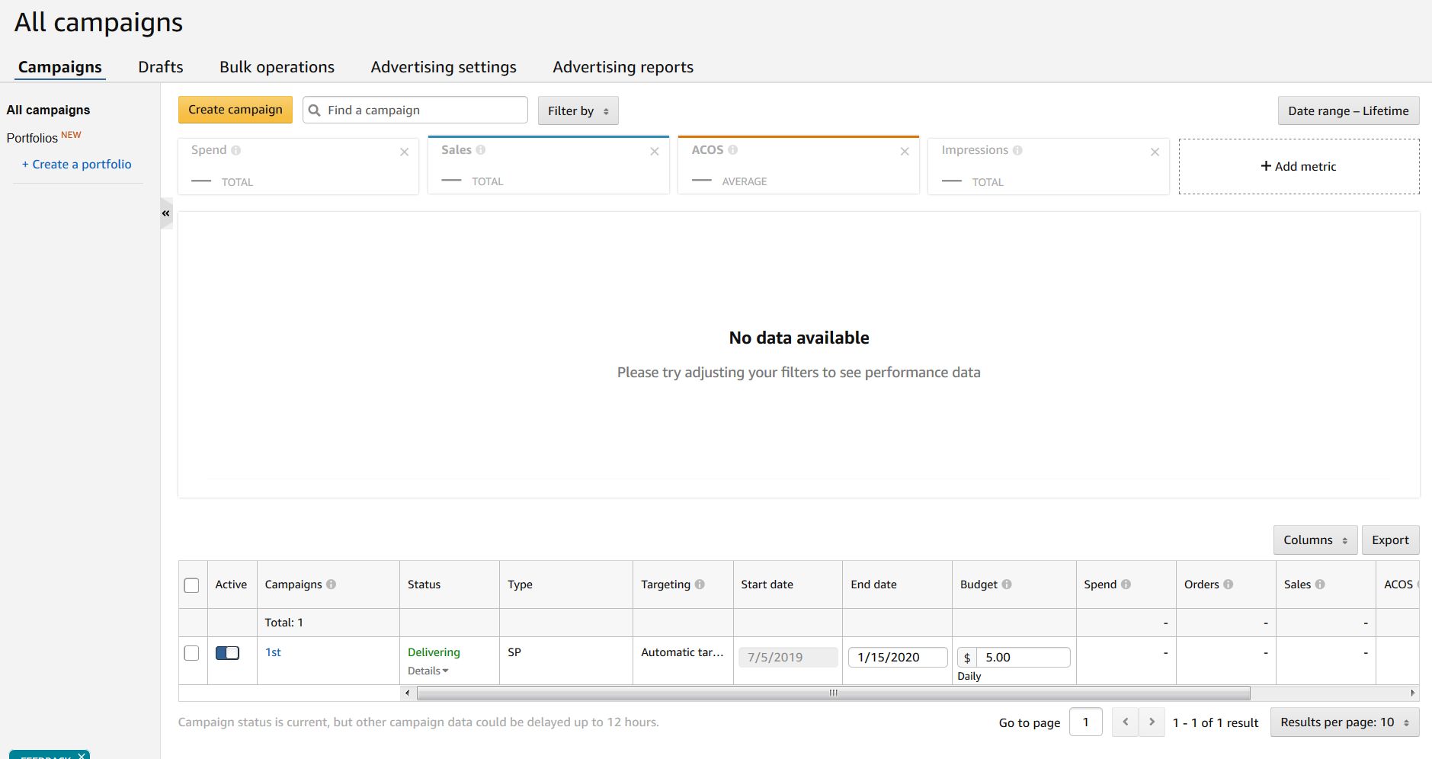Viewport: 1432px width, 759px height.
Task: Click the horizontal table scrollbar
Action: click(x=833, y=693)
